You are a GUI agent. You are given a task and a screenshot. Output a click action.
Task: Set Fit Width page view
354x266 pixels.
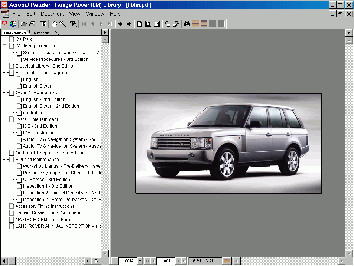pos(157,24)
